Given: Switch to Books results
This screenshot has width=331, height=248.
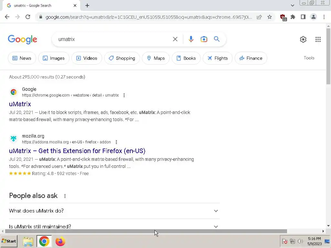Looking at the screenshot, I should pyautogui.click(x=186, y=58).
